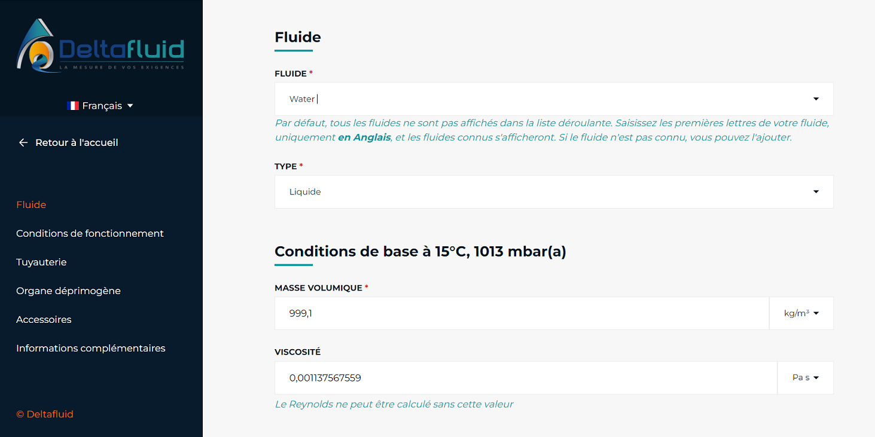Viewport: 875px width, 437px height.
Task: Click the Masse volumique value field
Action: (522, 313)
